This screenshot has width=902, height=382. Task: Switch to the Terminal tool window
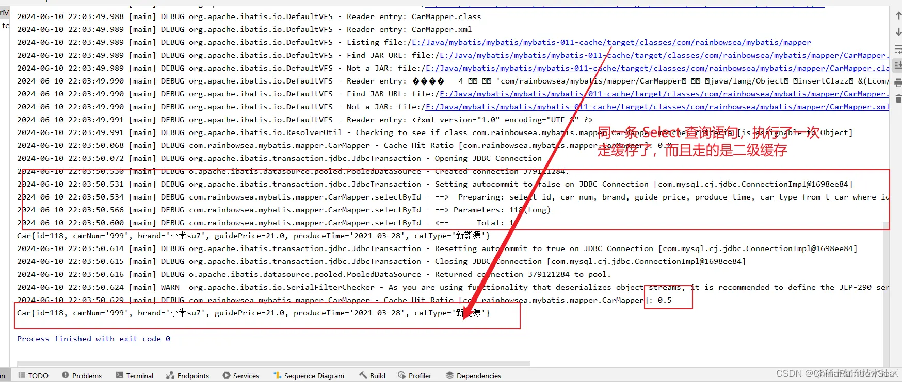(x=135, y=376)
